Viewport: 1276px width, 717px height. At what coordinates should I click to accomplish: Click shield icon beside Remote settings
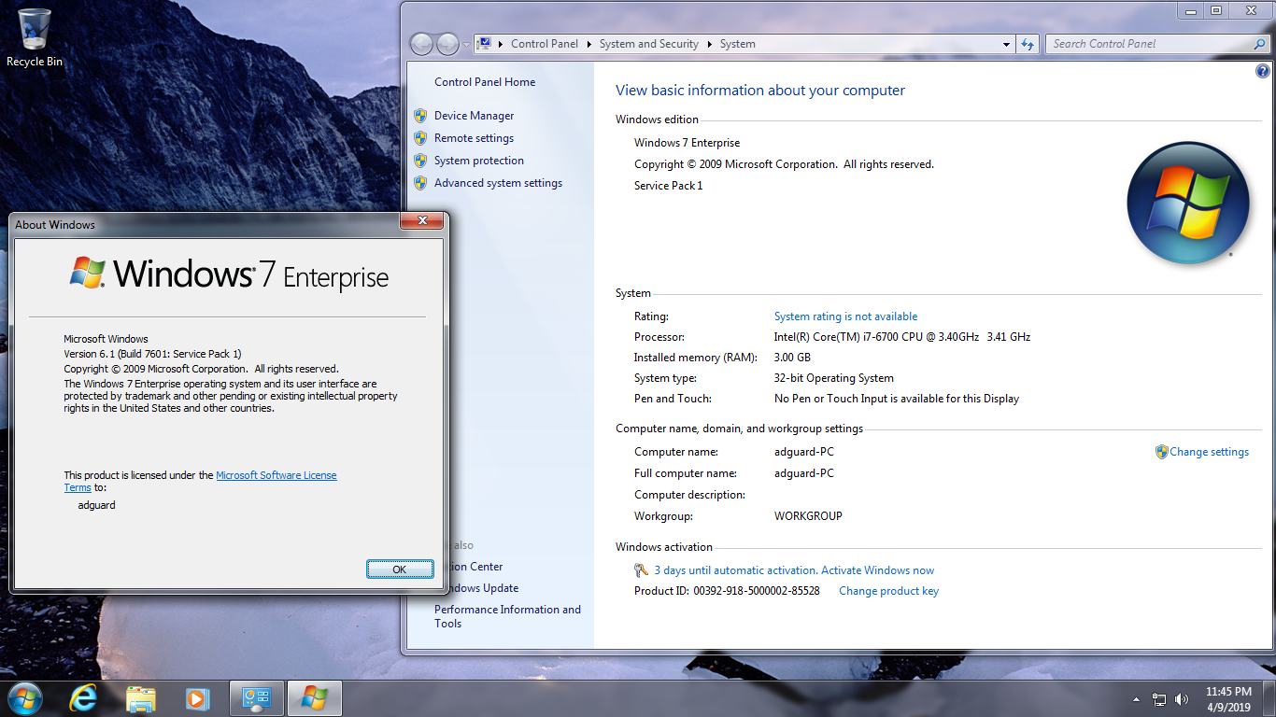tap(420, 138)
